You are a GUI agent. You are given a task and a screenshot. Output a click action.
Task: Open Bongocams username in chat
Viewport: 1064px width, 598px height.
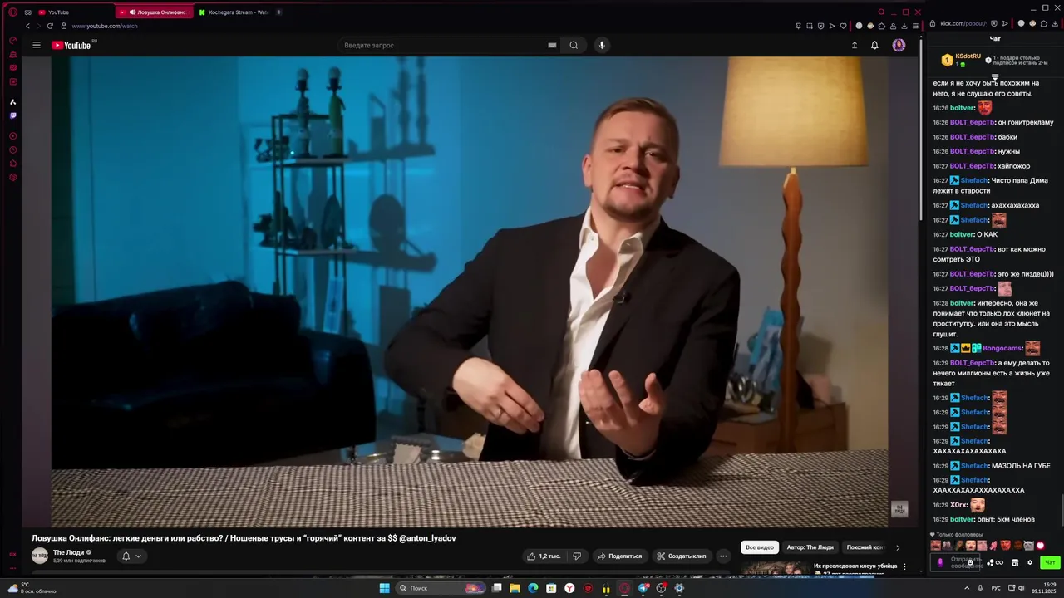coord(1002,348)
